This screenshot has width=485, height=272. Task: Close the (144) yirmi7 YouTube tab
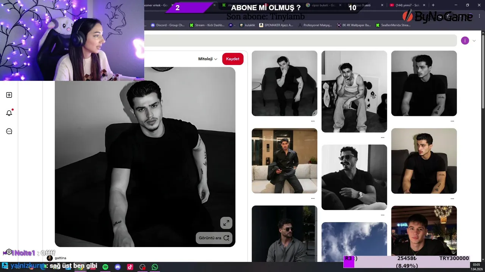pyautogui.click(x=424, y=5)
